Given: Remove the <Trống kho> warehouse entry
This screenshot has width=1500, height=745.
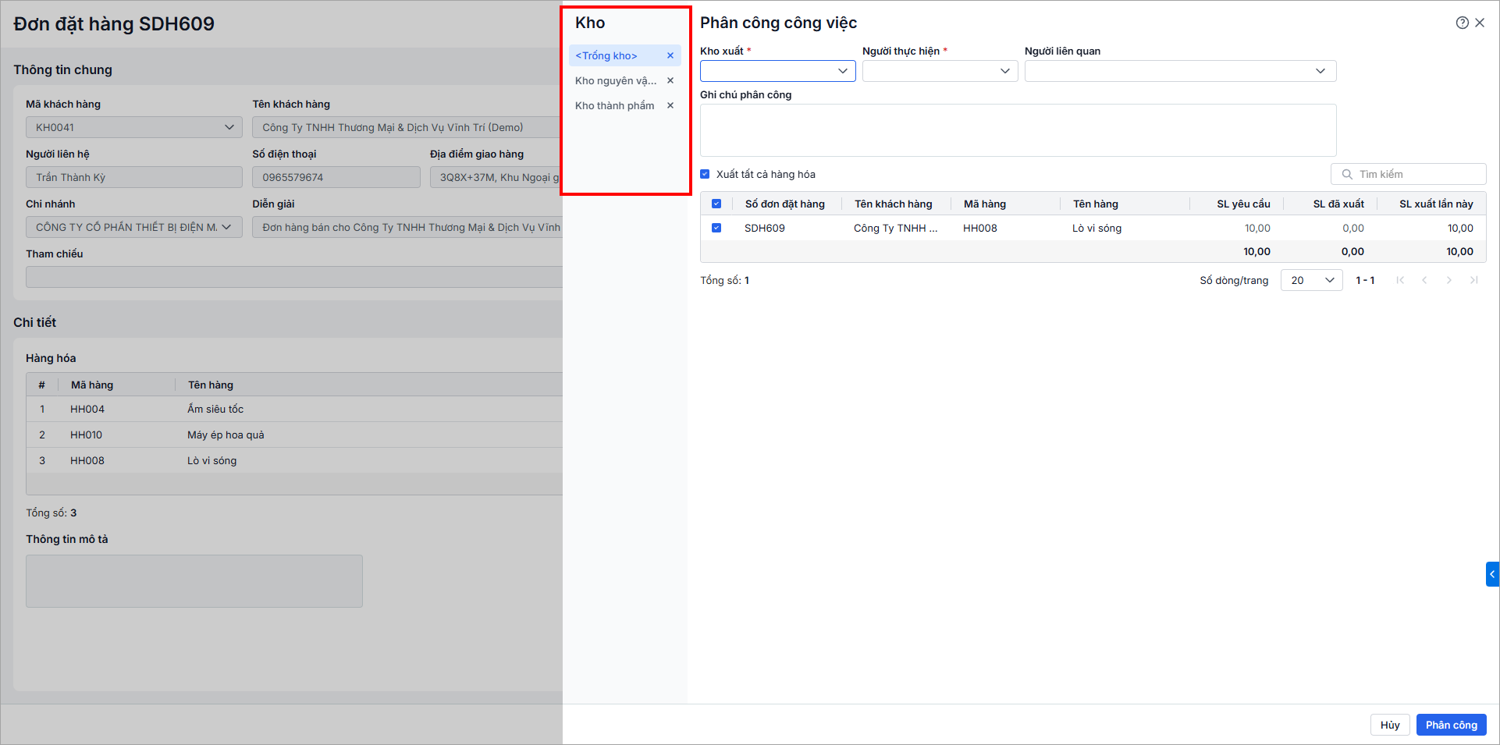Looking at the screenshot, I should tap(670, 55).
